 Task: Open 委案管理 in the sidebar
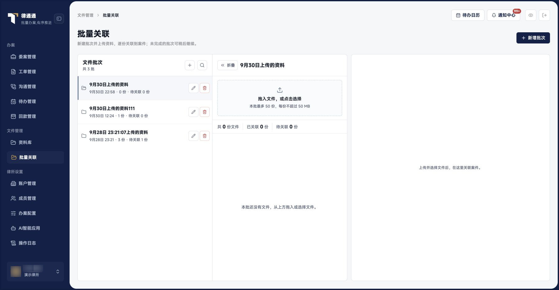click(35, 57)
